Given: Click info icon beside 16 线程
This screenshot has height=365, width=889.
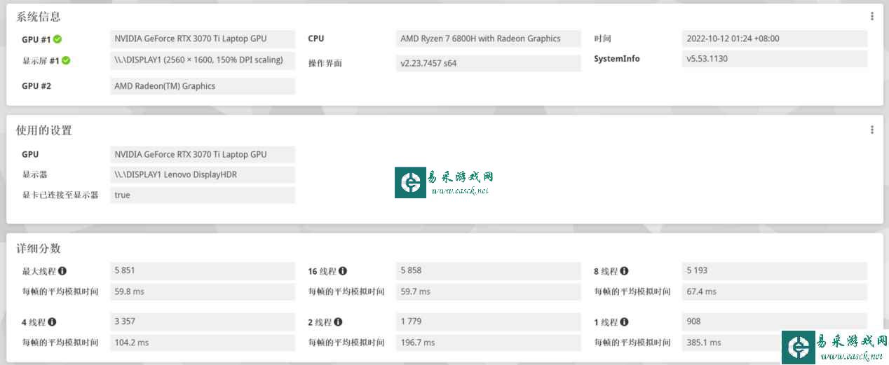Looking at the screenshot, I should tap(343, 271).
